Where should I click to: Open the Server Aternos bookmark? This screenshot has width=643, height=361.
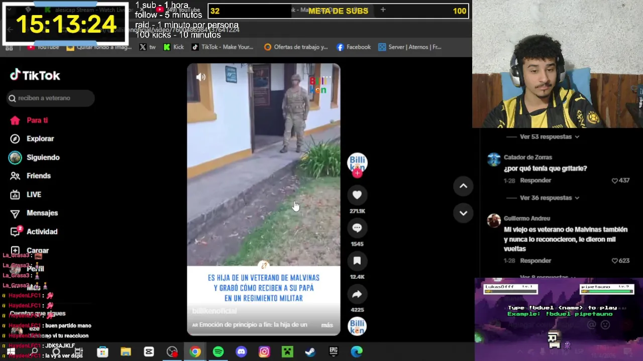coord(410,47)
